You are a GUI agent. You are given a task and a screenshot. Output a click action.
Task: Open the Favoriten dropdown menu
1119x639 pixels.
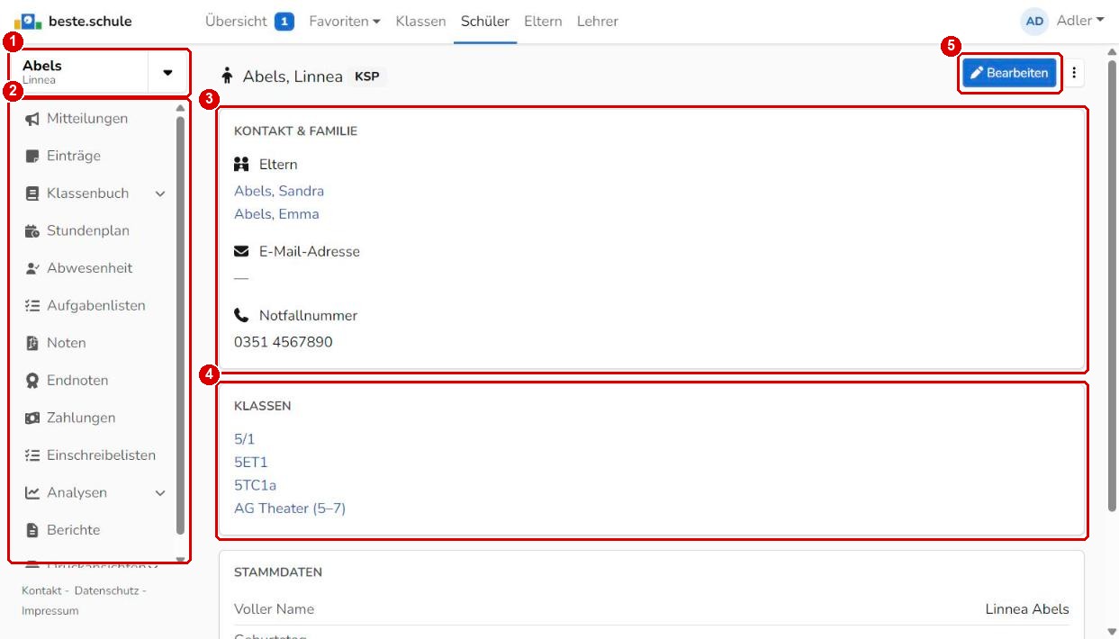tap(345, 22)
